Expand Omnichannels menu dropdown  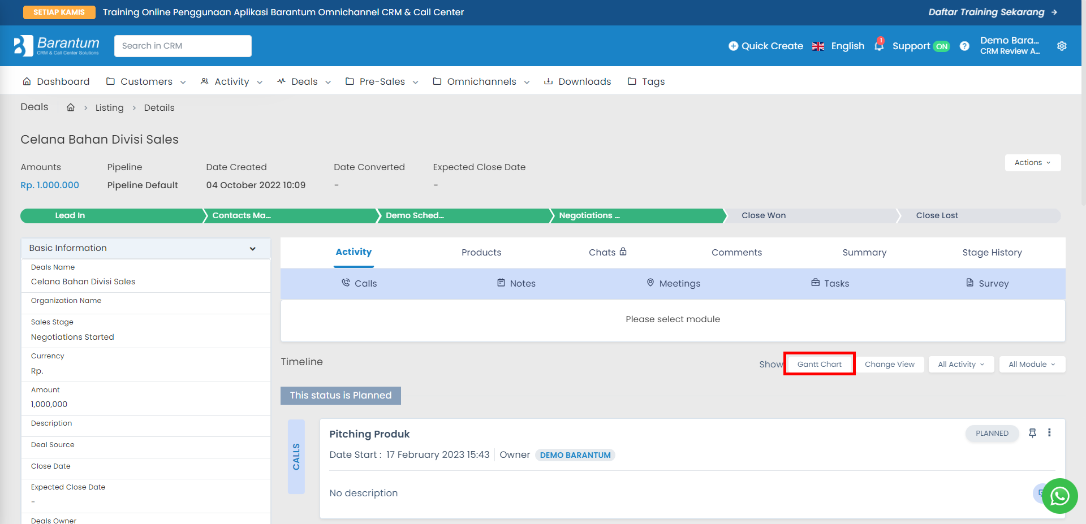click(527, 83)
